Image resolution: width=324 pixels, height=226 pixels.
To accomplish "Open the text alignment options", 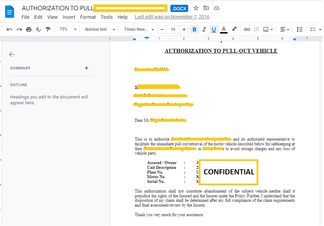I will click(285, 29).
